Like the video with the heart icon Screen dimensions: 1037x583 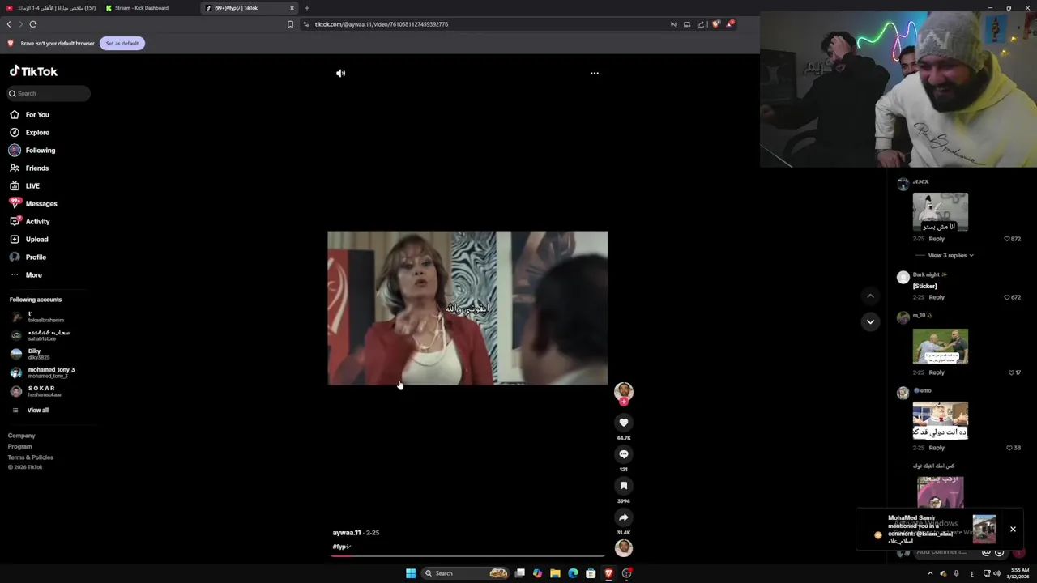click(x=624, y=422)
